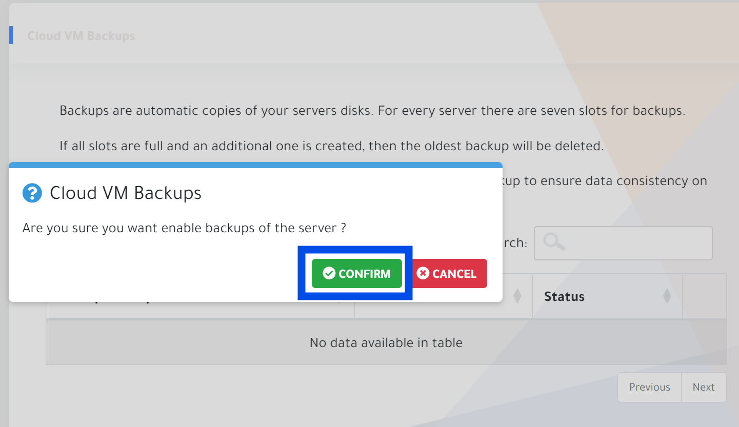The width and height of the screenshot is (739, 427).
Task: Click the dialog title 'Cloud VM Backups'
Action: click(126, 193)
